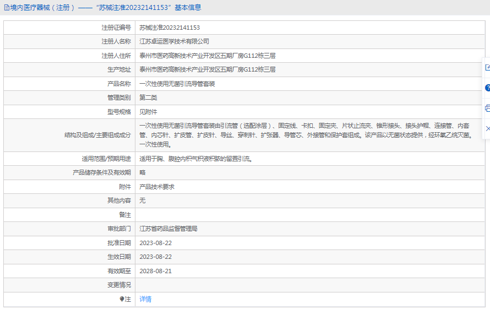Click 其他内容 value 无

(x=143, y=200)
